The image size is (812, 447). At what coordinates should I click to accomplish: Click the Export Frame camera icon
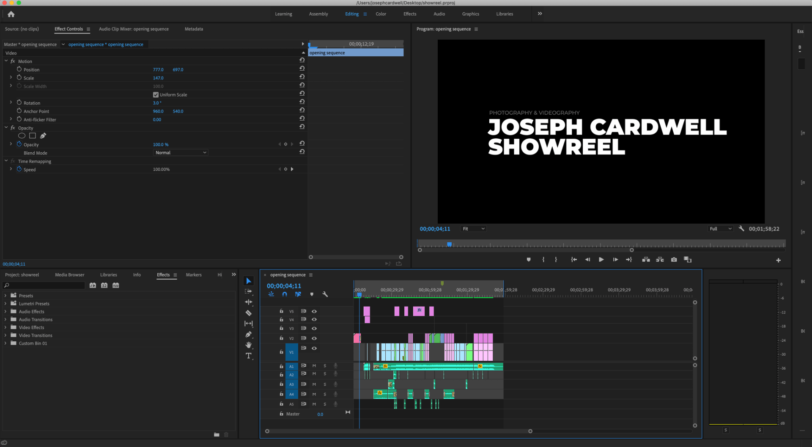(674, 260)
